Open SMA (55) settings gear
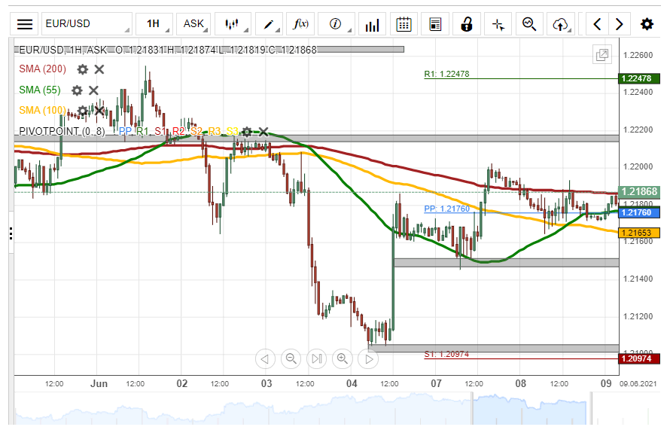Image resolution: width=667 pixels, height=433 pixels. (x=77, y=90)
